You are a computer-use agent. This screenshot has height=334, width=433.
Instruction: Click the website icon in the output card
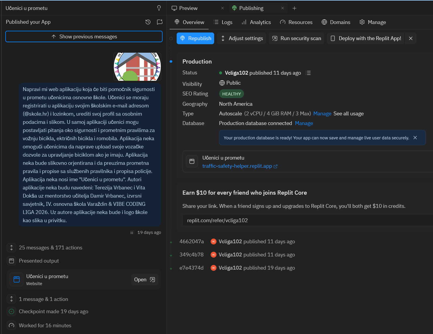click(17, 280)
